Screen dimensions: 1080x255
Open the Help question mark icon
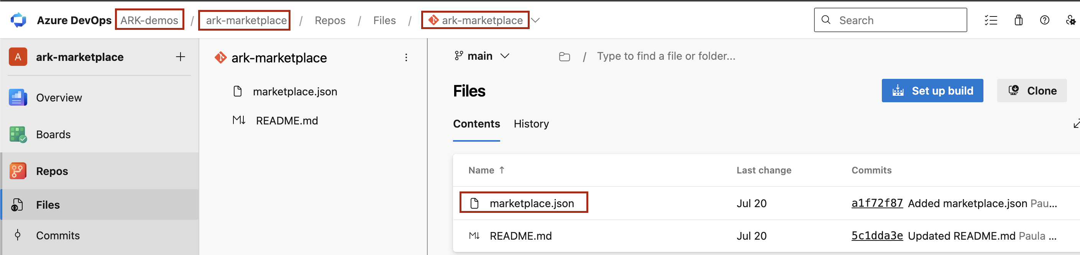[1044, 20]
